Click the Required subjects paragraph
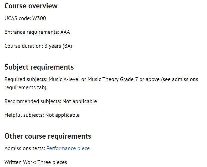The height and width of the screenshot is (167, 207). pyautogui.click(x=101, y=83)
